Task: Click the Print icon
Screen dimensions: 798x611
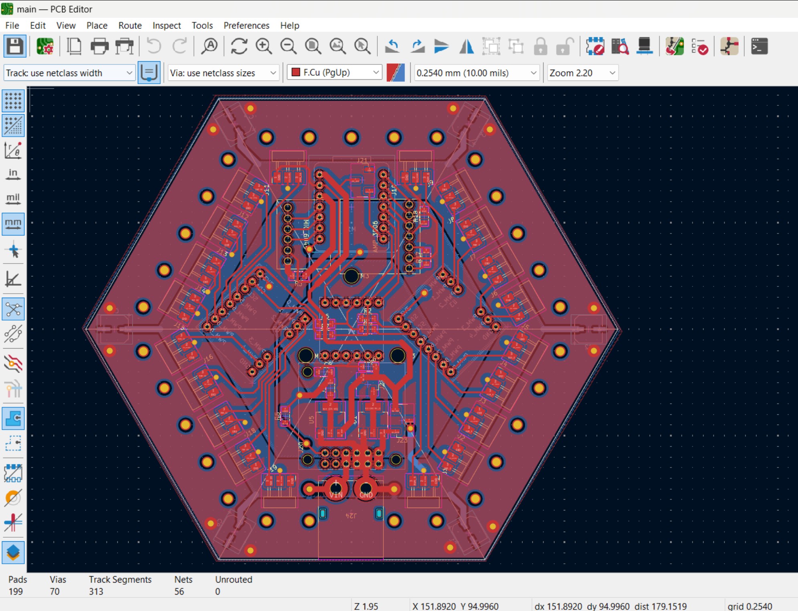Action: pyautogui.click(x=99, y=46)
